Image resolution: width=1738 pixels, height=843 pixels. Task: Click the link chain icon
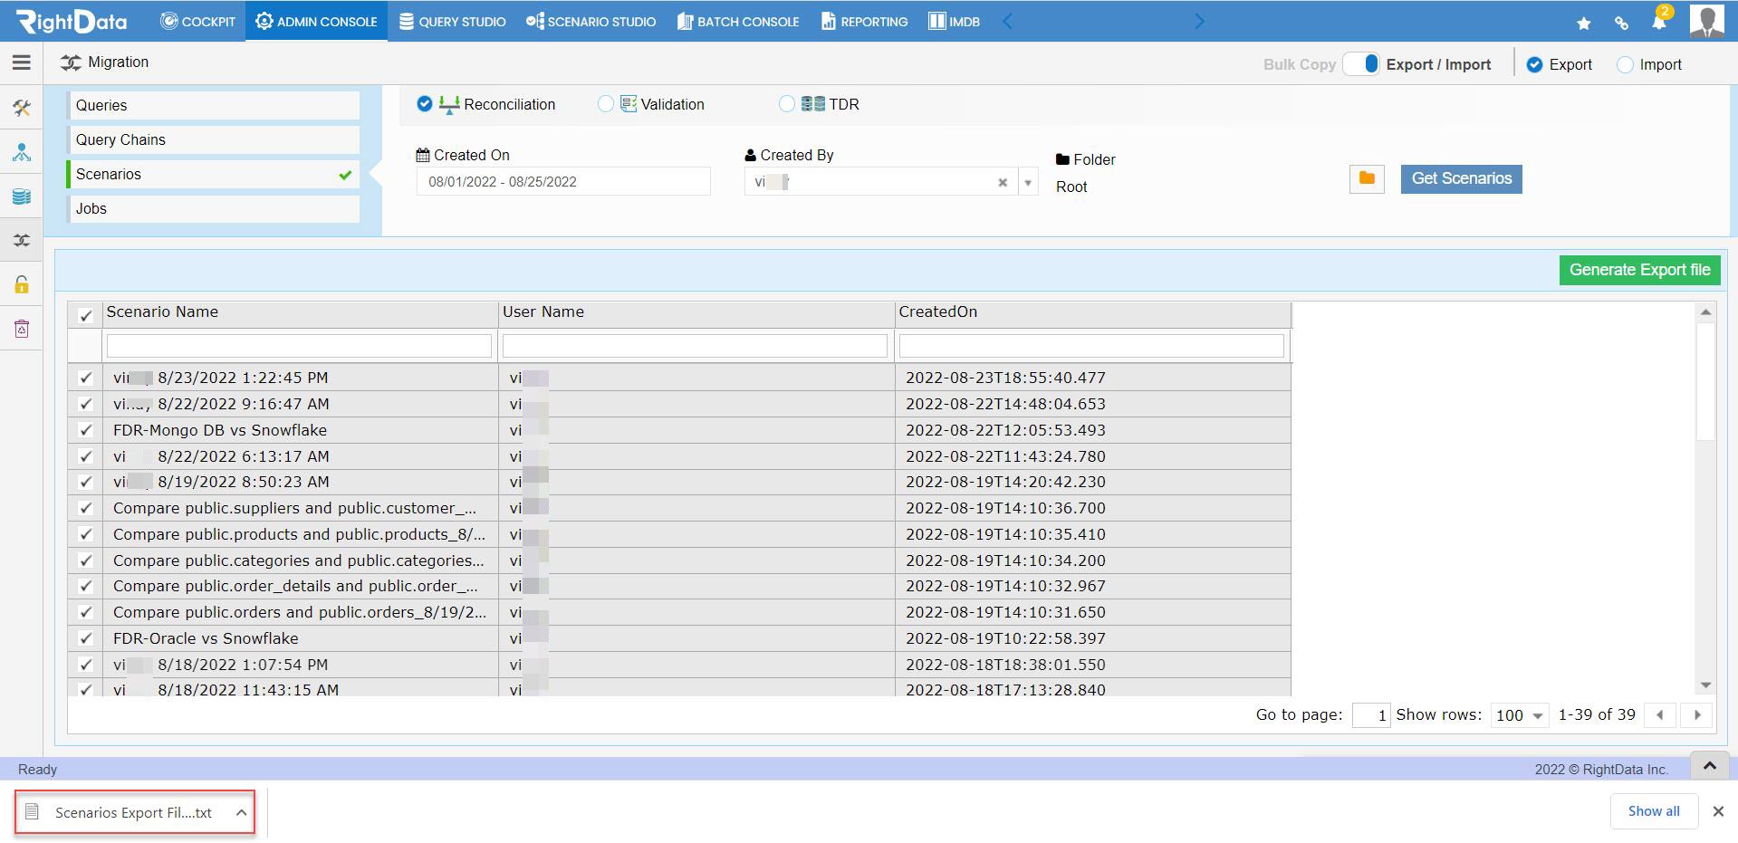[1621, 24]
